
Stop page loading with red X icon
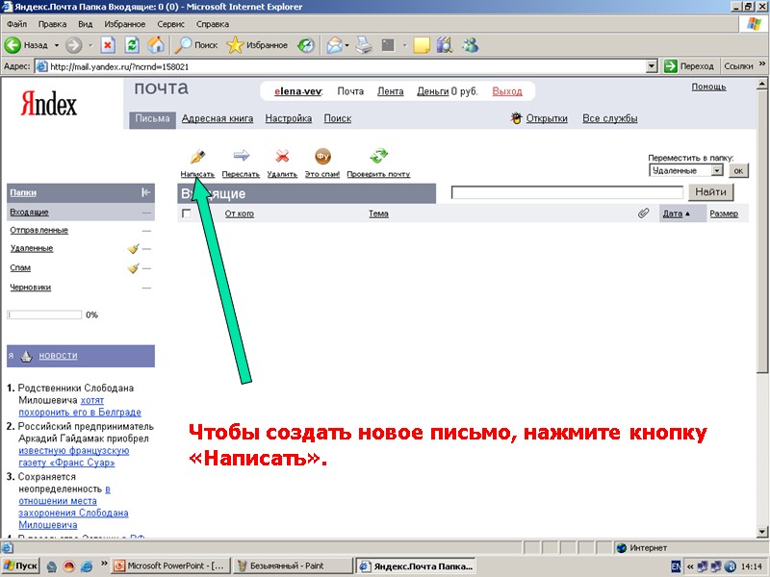(108, 45)
